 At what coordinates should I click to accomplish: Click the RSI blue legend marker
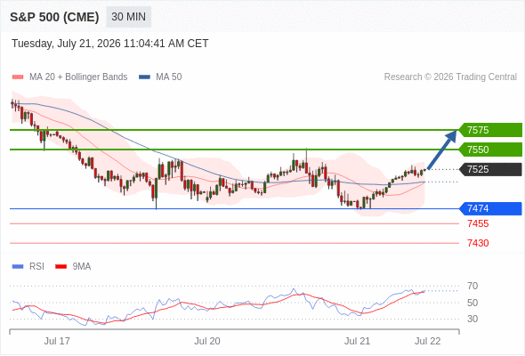[x=18, y=267]
